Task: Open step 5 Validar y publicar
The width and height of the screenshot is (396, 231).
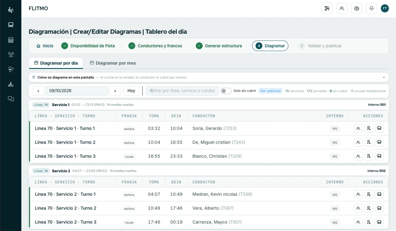Action: [x=320, y=46]
